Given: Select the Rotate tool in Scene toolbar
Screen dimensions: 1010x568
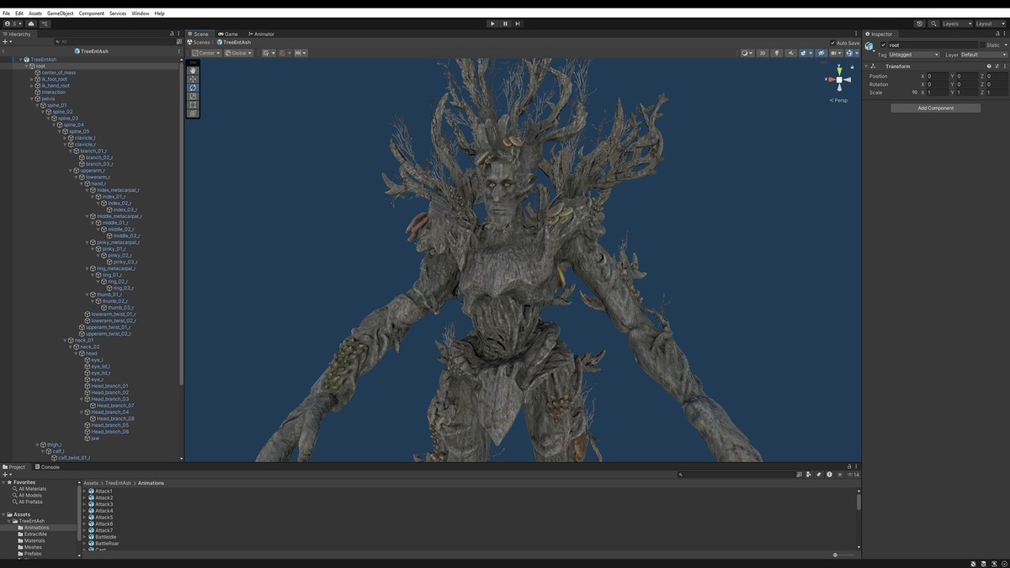Looking at the screenshot, I should (193, 88).
